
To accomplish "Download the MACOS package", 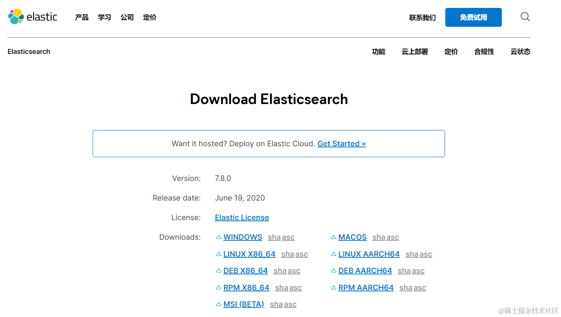I will 352,237.
